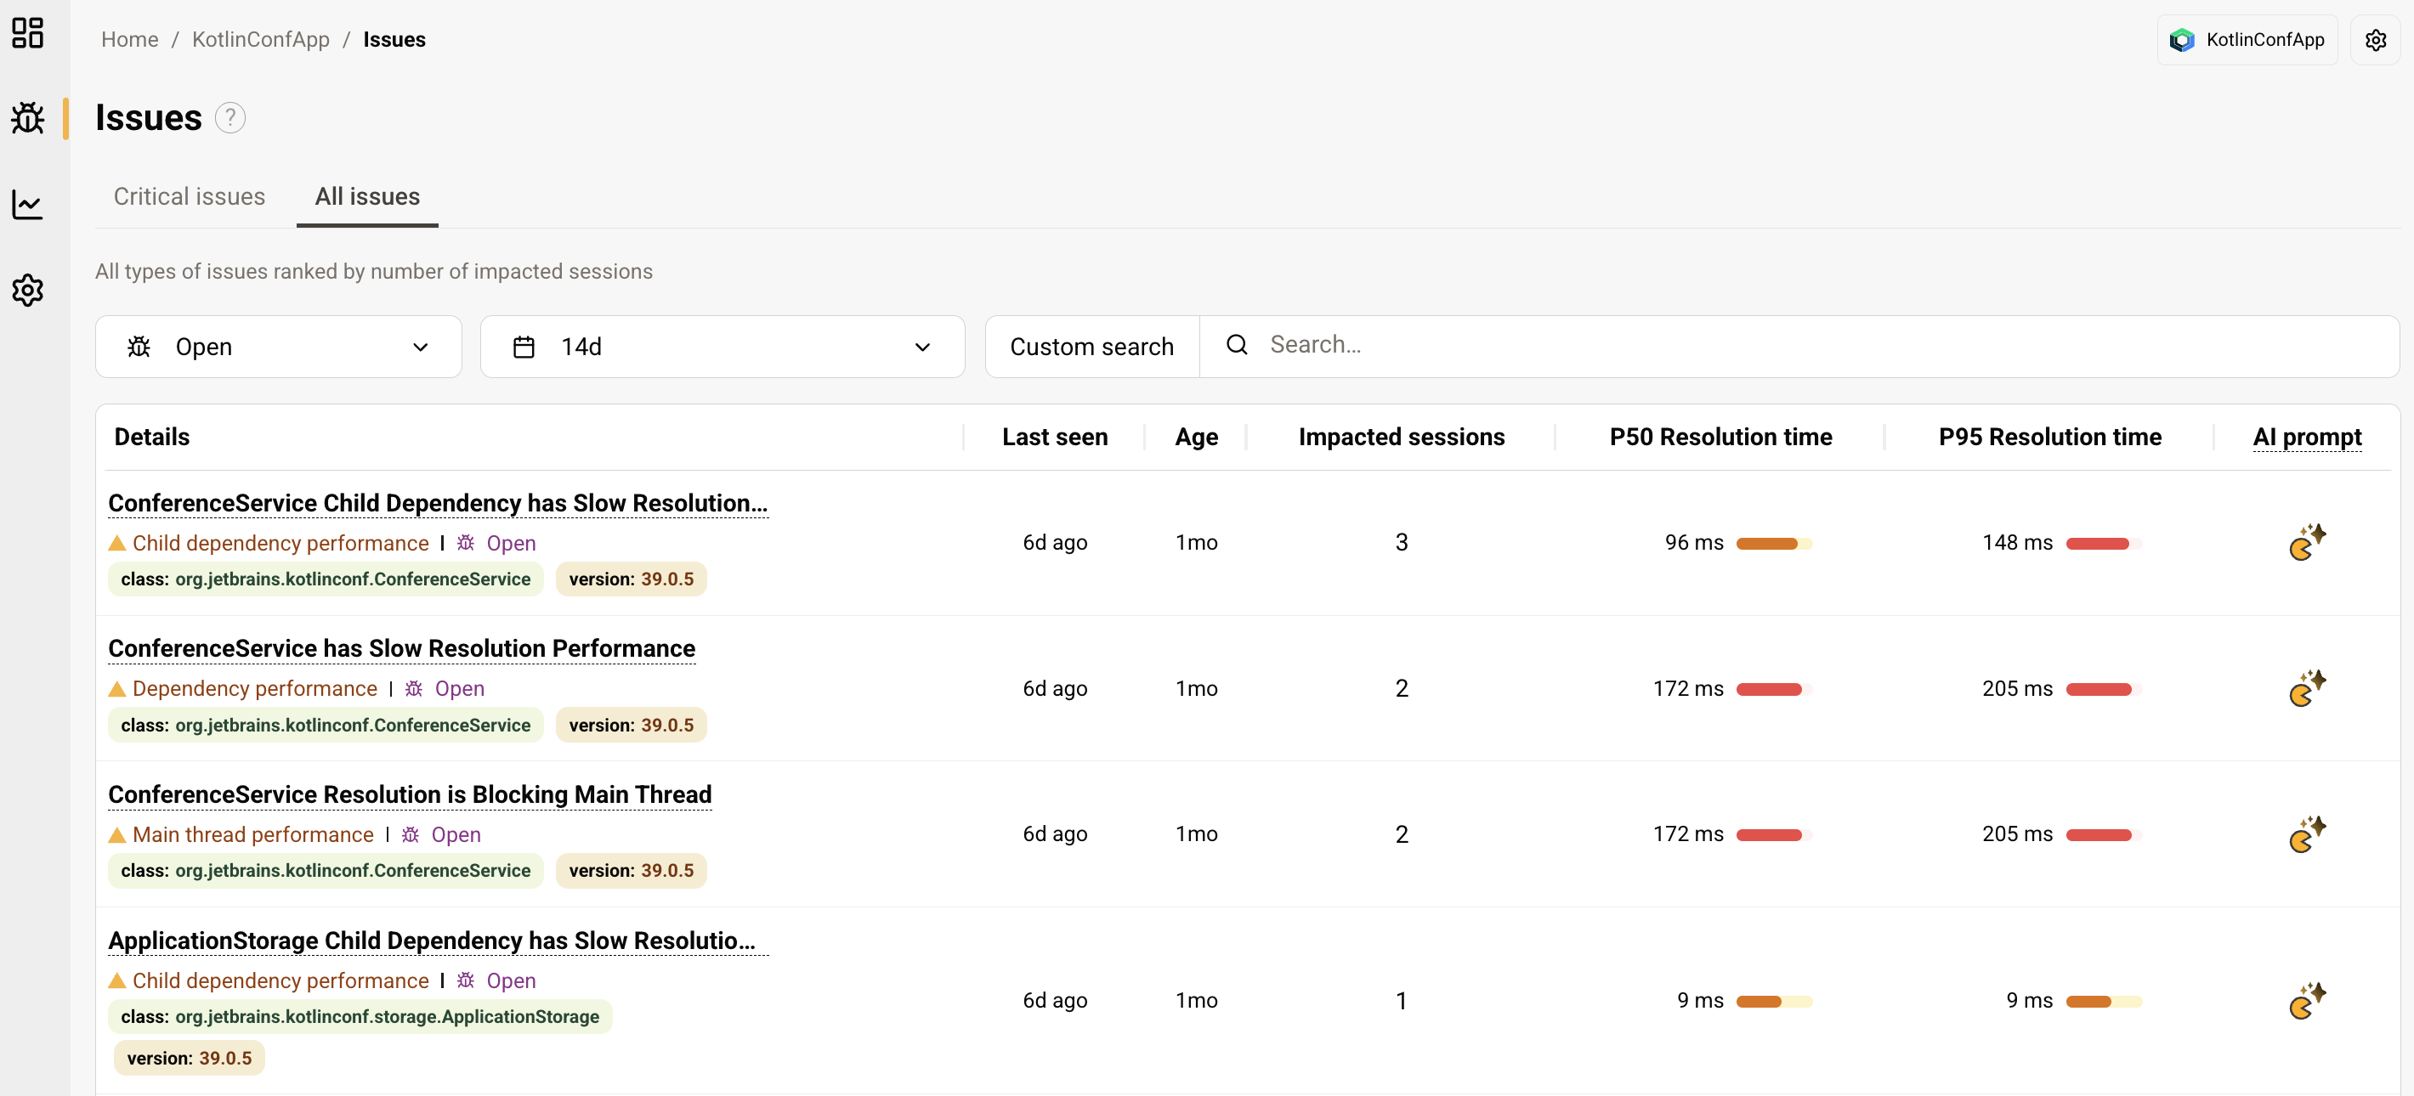This screenshot has height=1096, width=2414.
Task: Open the metrics chart icon in sidebar
Action: click(28, 204)
